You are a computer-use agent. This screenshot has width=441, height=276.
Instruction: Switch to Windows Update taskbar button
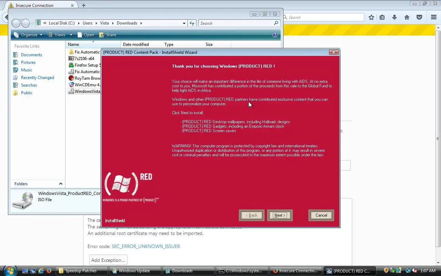pos(135,271)
